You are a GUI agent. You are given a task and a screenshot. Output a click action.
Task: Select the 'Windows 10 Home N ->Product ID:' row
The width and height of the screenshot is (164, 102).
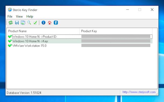[x=80, y=37]
